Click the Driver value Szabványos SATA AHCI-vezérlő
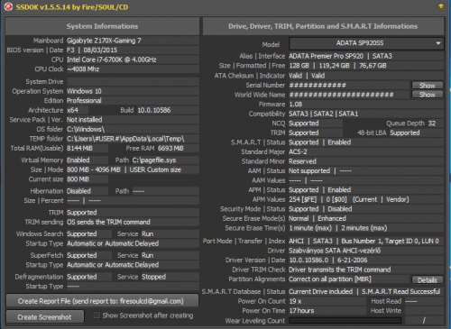Image resolution: width=451 pixels, height=329 pixels. click(366, 251)
